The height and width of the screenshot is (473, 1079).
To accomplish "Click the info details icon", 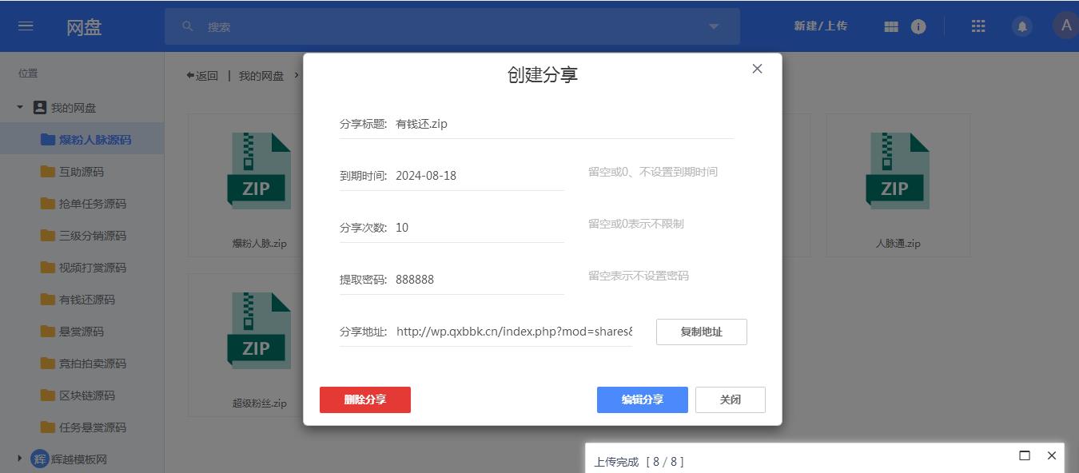I will coord(918,26).
